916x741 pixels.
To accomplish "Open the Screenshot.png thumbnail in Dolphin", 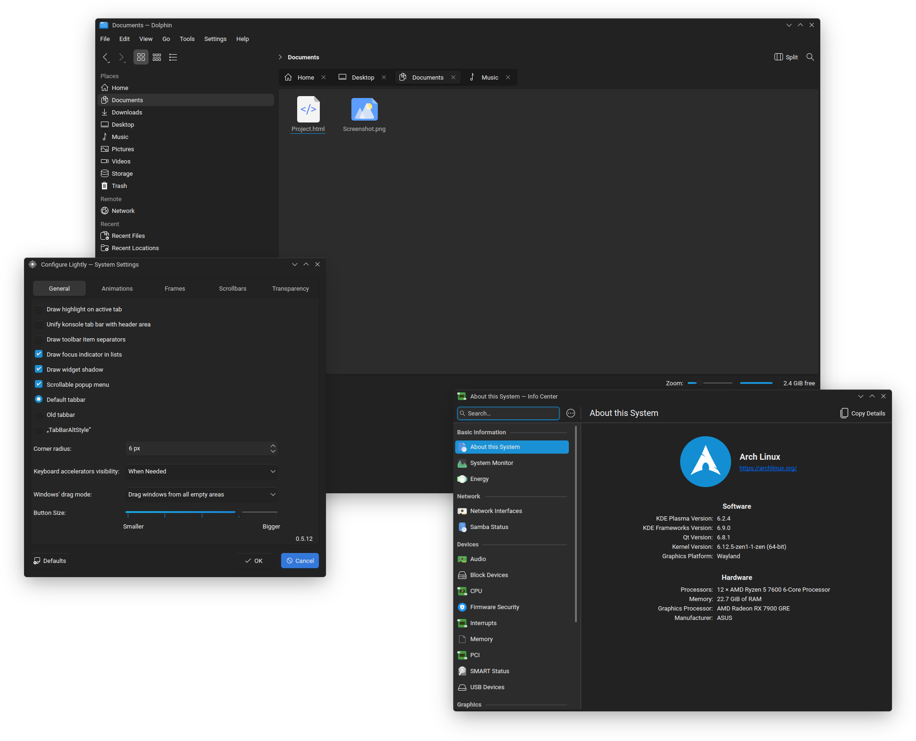I will 364,109.
